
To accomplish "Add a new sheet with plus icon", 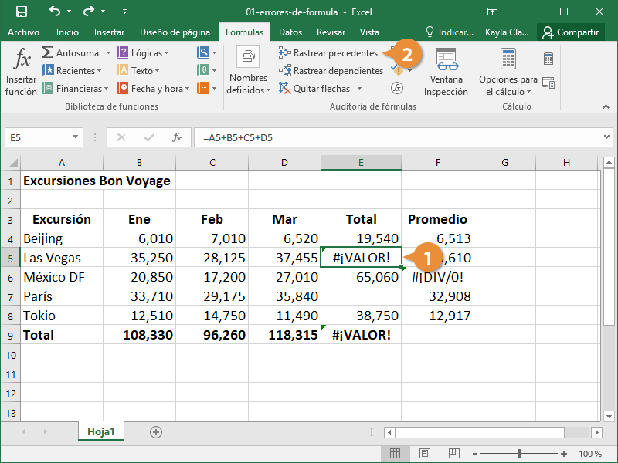I will pyautogui.click(x=156, y=432).
